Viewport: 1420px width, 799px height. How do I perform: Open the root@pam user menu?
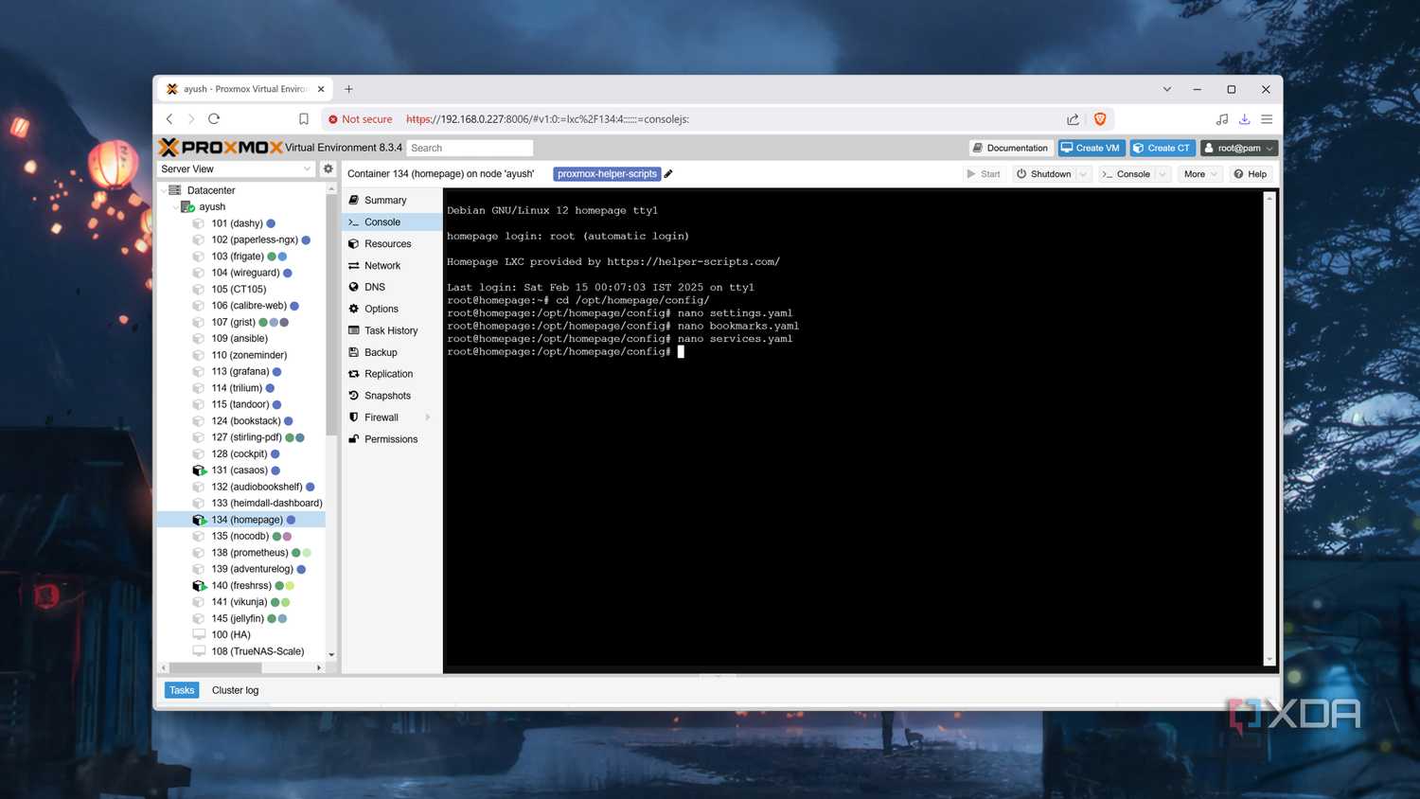point(1239,148)
